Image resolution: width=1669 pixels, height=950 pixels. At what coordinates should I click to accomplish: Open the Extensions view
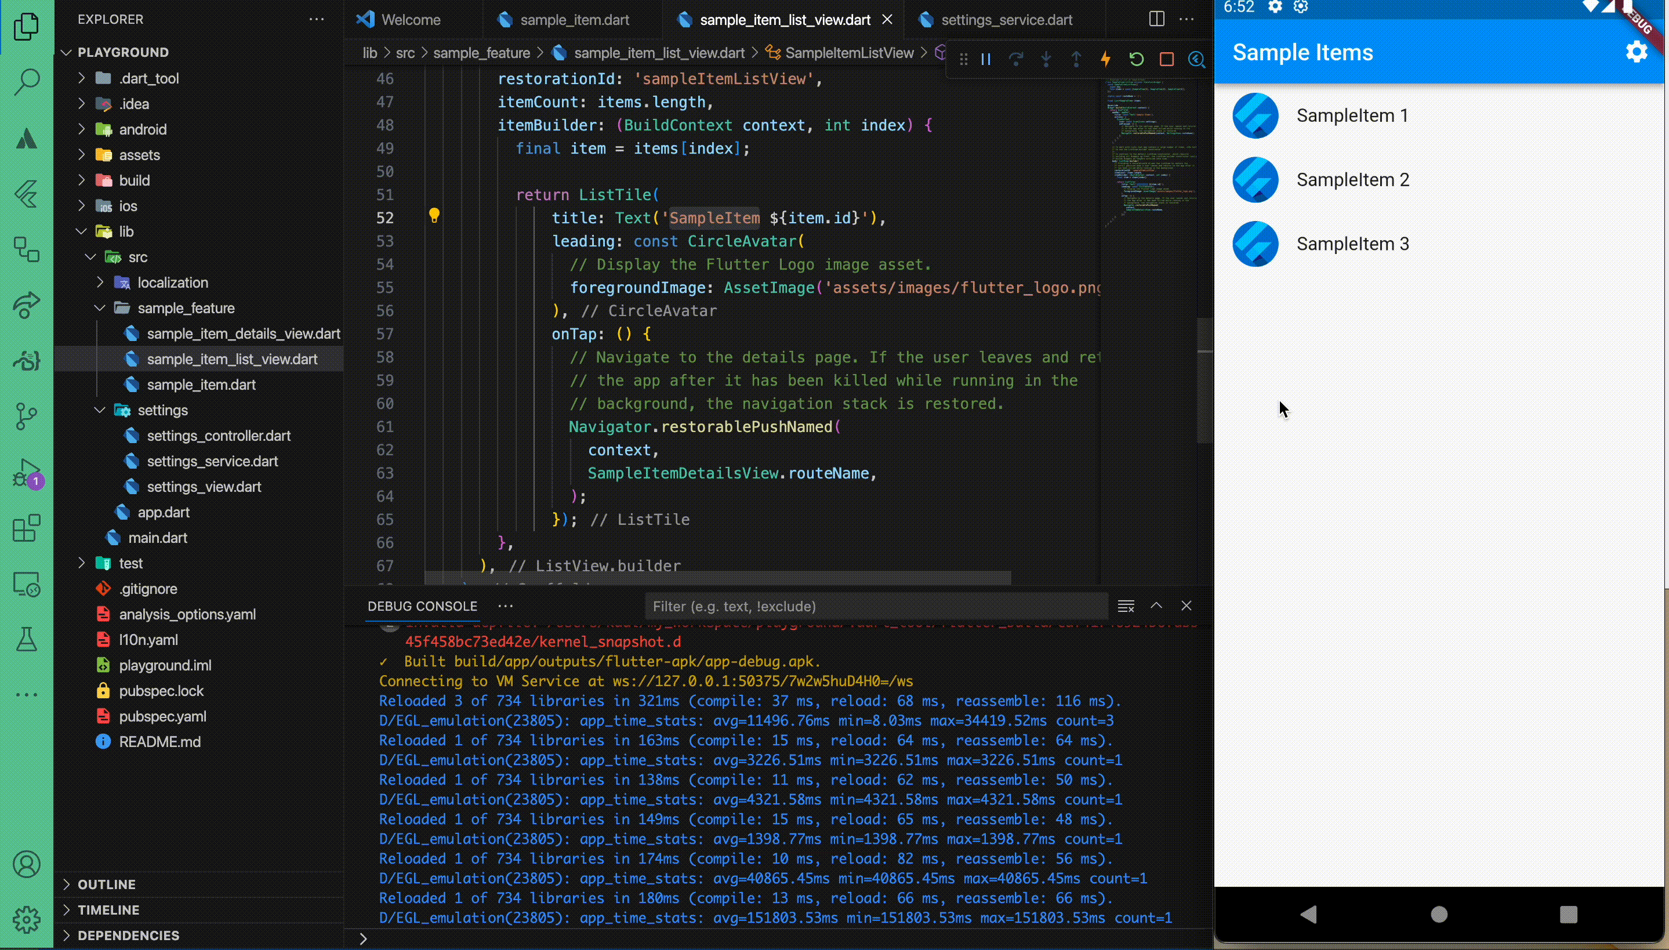[x=27, y=528]
